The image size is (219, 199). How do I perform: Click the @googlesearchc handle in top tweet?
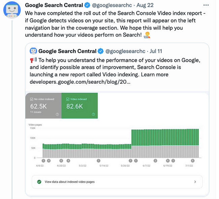[x=112, y=5]
